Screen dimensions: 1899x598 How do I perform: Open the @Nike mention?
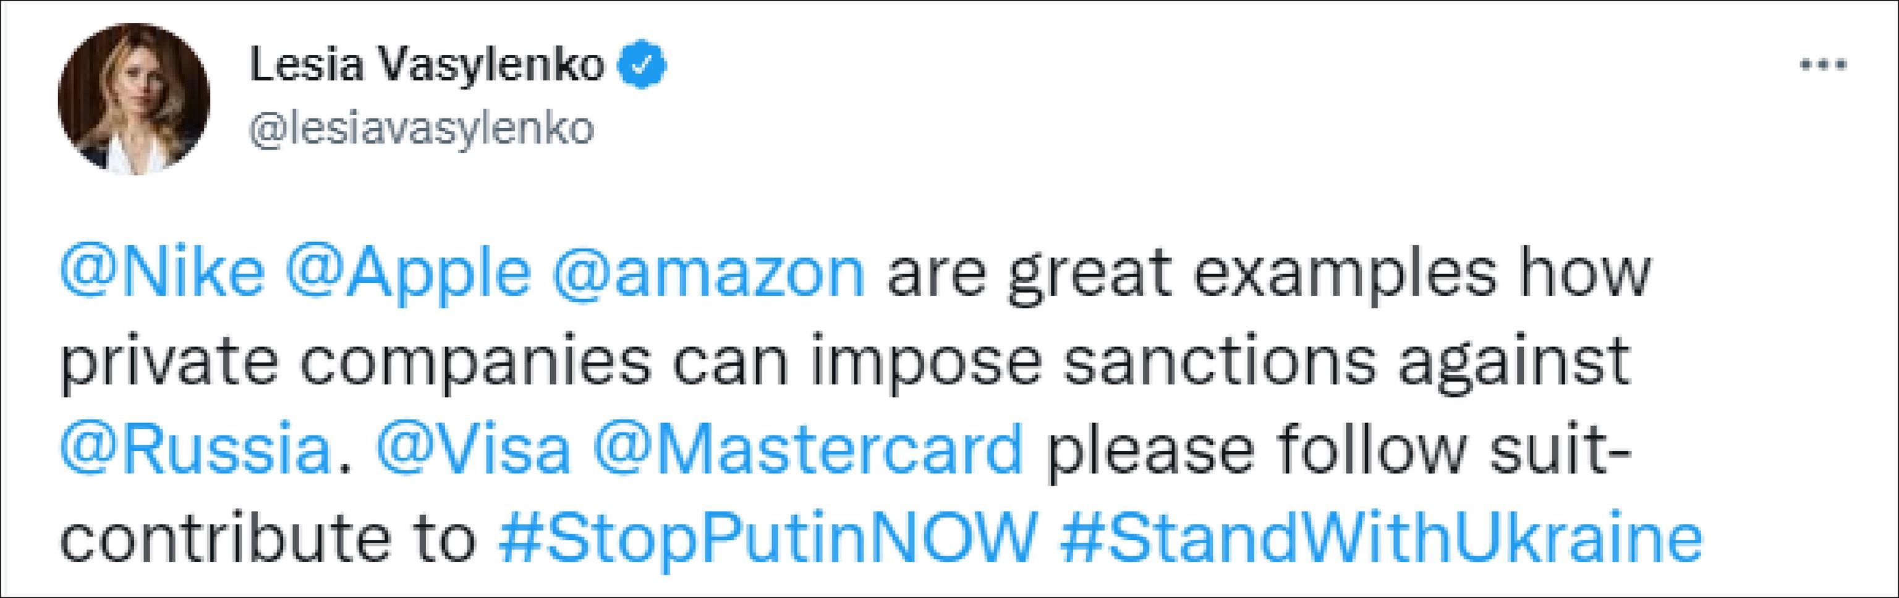click(162, 272)
